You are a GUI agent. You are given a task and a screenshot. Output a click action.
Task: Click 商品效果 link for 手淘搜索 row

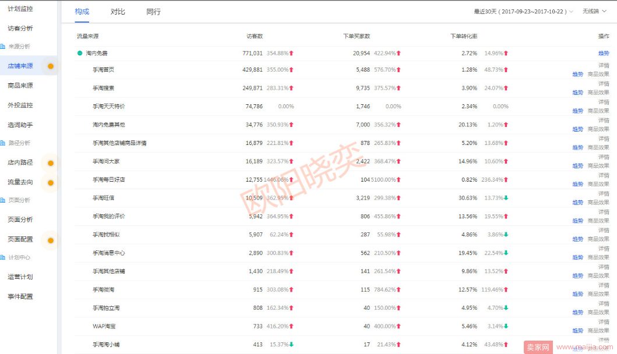[598, 93]
